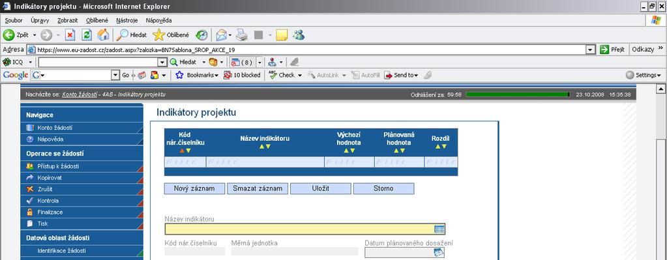Click the green logout countdown progress bar

(x=518, y=94)
